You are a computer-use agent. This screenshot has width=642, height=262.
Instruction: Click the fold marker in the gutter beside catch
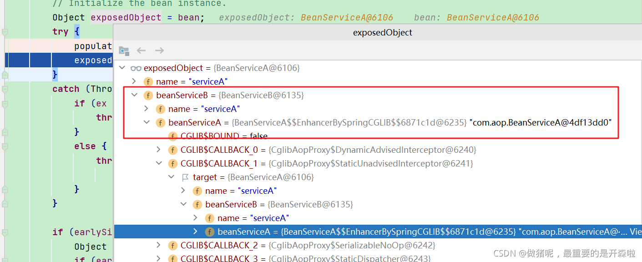click(x=5, y=89)
